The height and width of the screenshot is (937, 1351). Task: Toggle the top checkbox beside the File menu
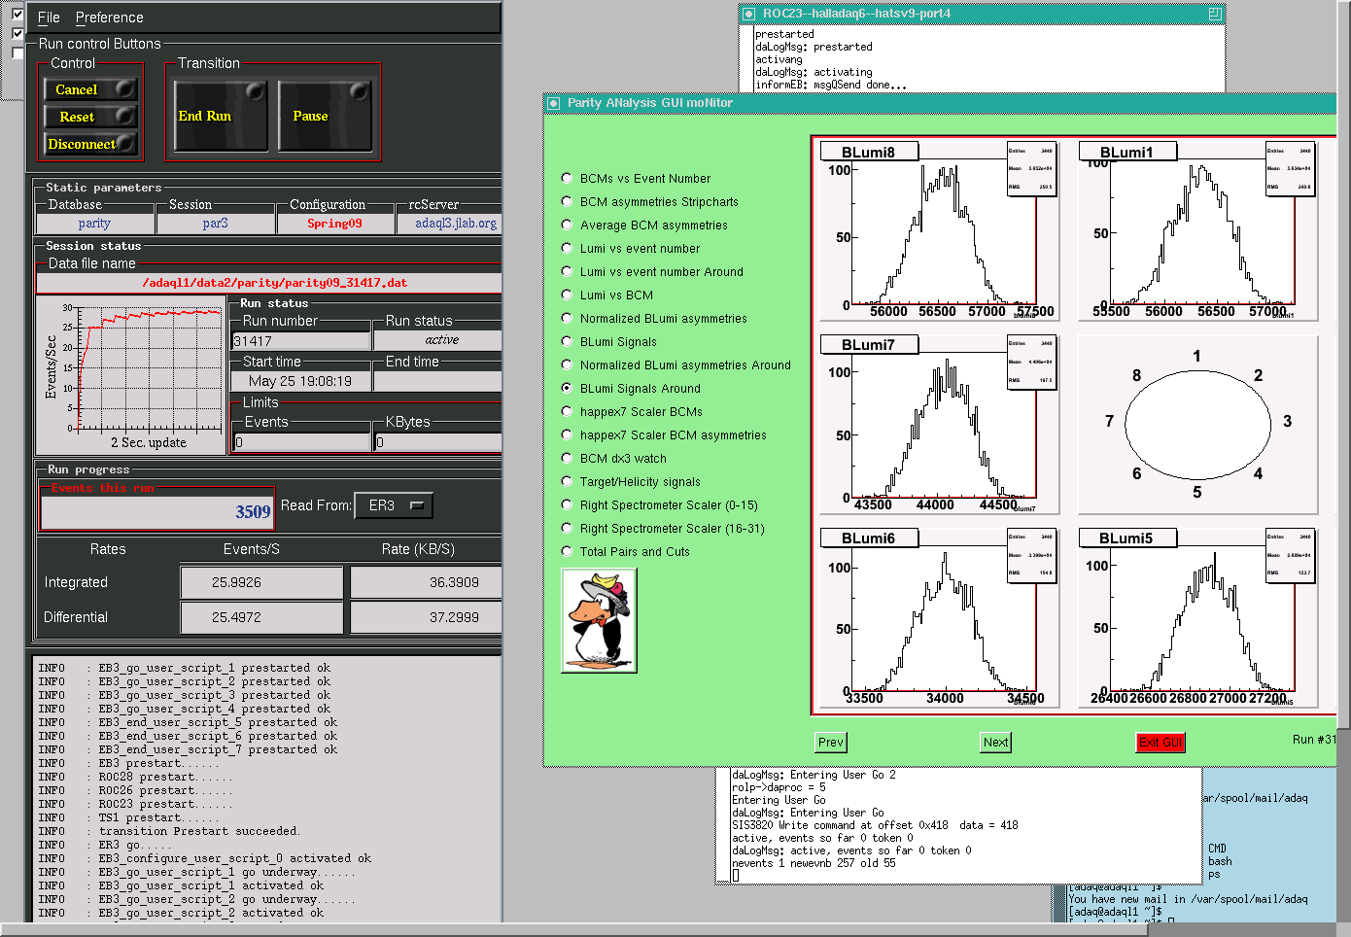(17, 15)
